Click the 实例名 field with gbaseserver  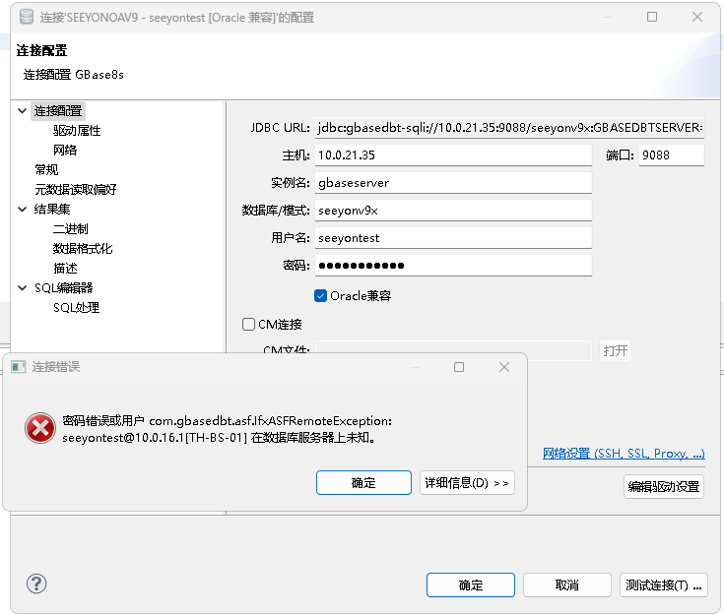tap(453, 183)
